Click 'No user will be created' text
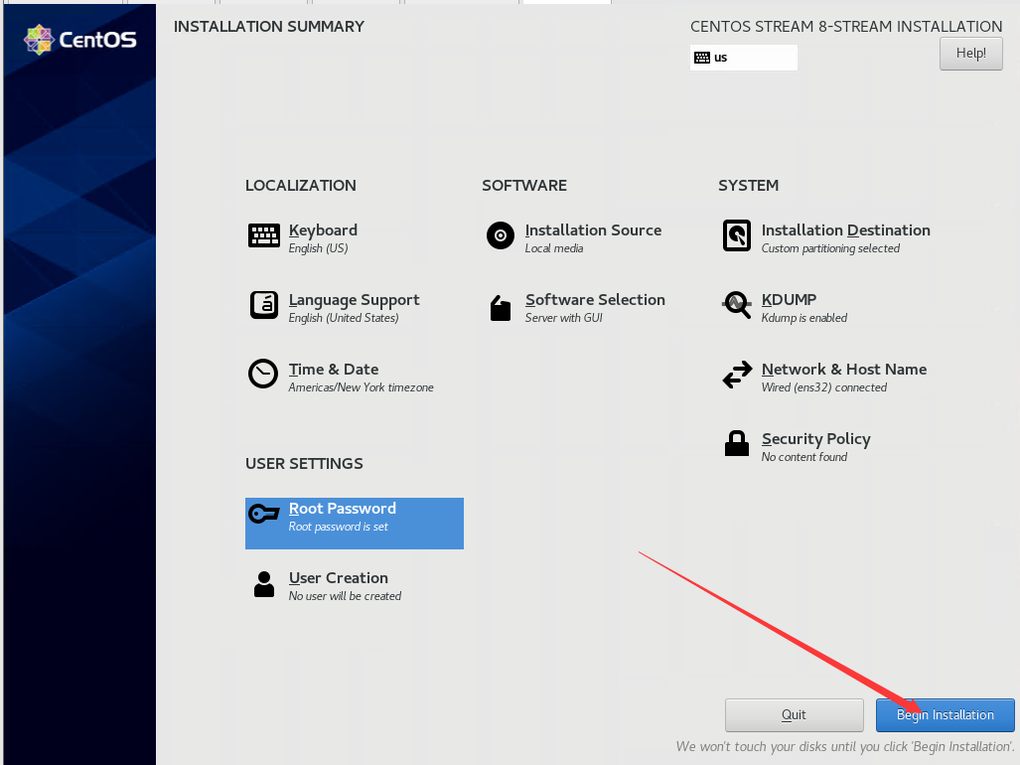The image size is (1020, 765). pos(345,596)
